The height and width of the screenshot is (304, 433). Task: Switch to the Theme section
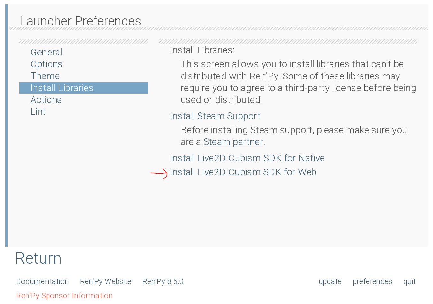tap(45, 76)
